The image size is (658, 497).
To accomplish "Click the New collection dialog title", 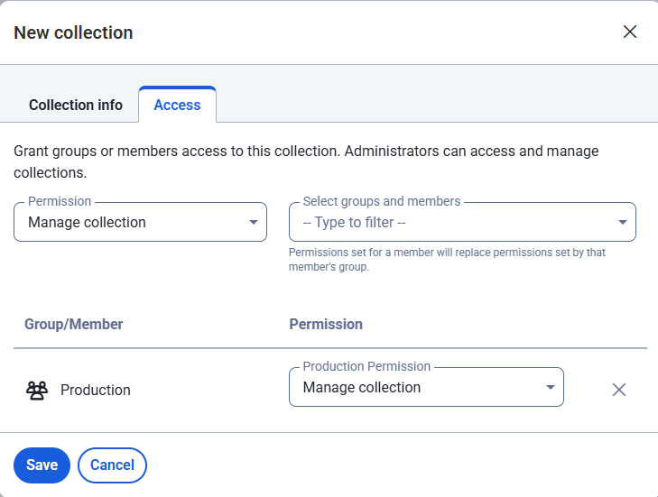I will pos(74,32).
